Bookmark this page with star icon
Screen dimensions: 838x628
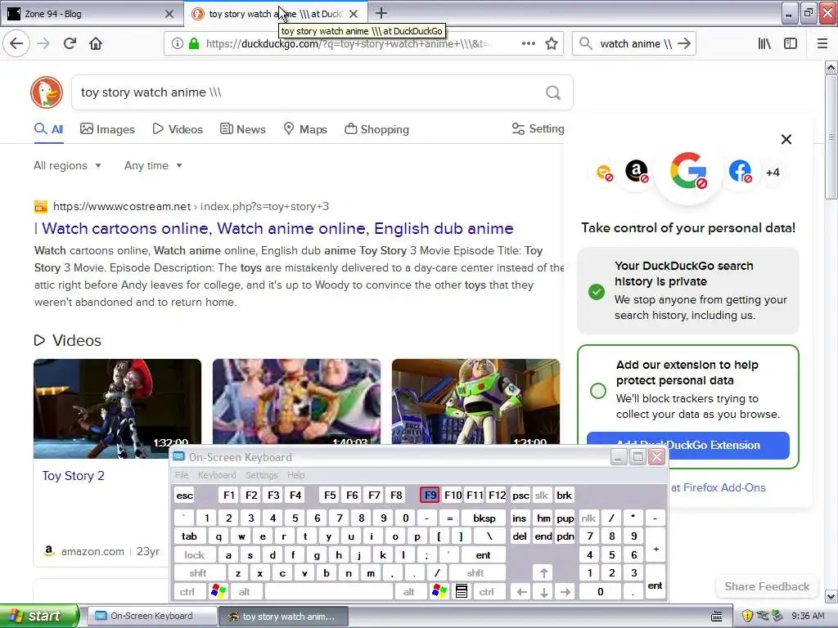552,43
